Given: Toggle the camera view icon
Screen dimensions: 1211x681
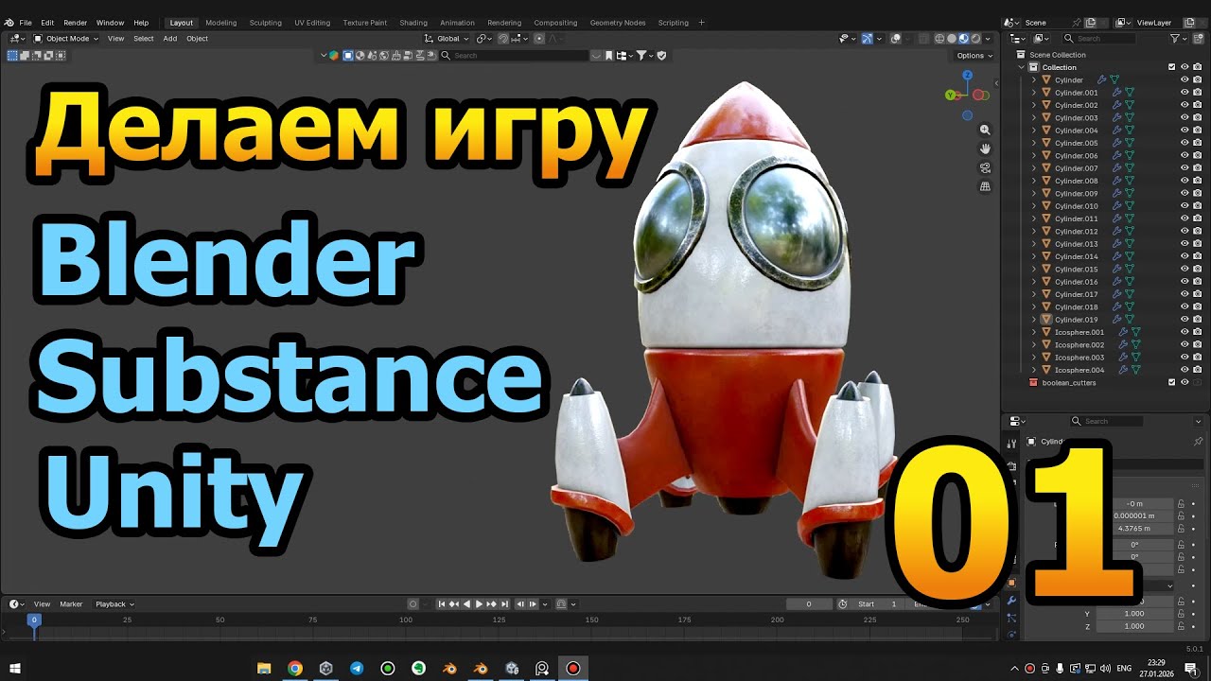Looking at the screenshot, I should click(985, 167).
